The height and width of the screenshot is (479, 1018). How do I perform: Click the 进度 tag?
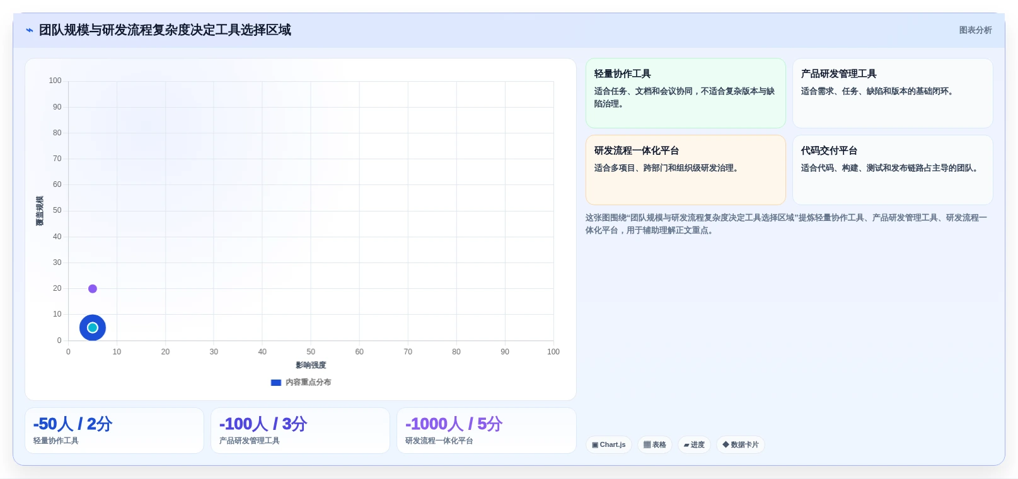[x=694, y=444]
